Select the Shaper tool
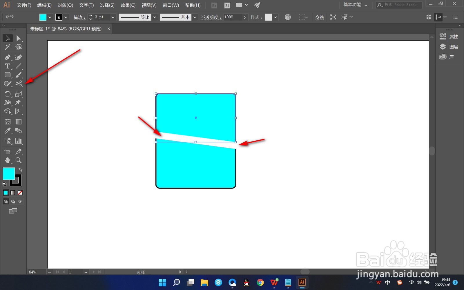Viewport: 464px width, 290px height. coord(8,84)
